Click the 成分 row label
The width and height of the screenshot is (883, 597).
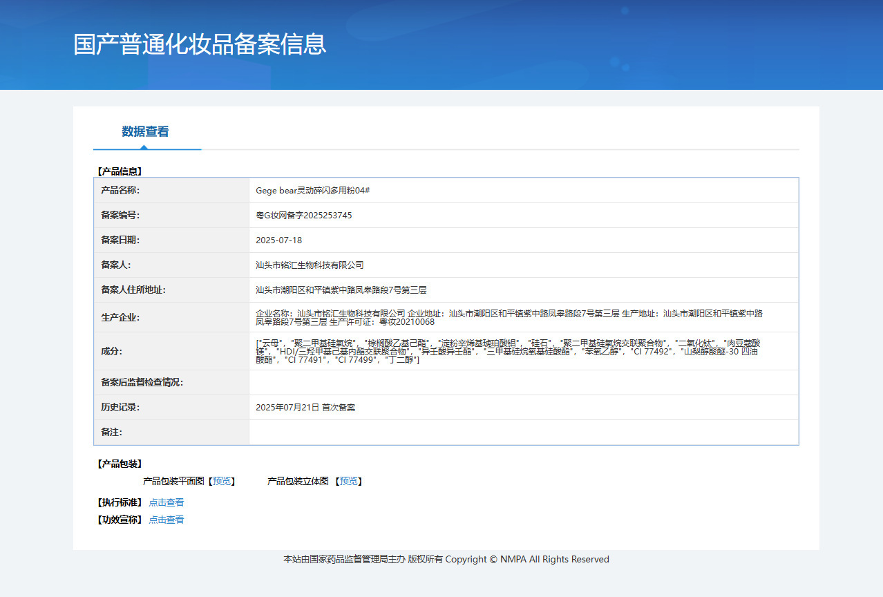111,351
